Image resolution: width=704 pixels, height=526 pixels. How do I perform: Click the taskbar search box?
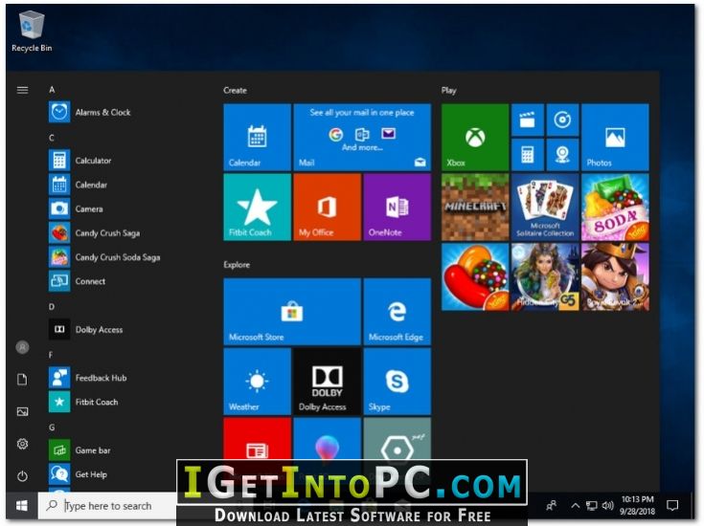[x=107, y=506]
